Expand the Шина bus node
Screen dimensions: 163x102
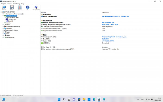3,25
